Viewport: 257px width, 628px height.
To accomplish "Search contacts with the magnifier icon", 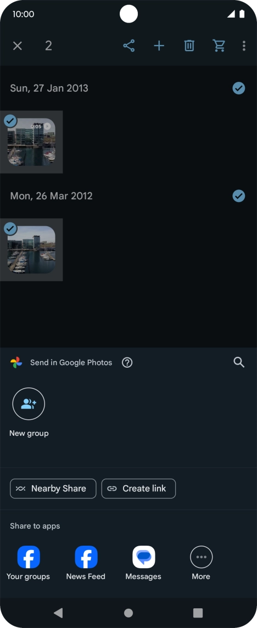I will pyautogui.click(x=239, y=362).
